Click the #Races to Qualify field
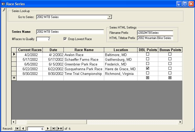The image size is (195, 132). click(43, 39)
